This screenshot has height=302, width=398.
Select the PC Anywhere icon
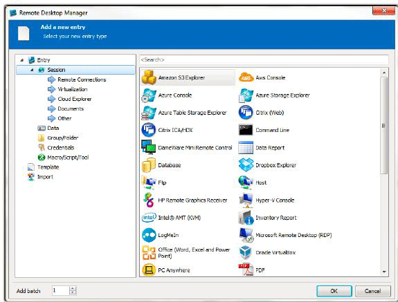tap(149, 270)
